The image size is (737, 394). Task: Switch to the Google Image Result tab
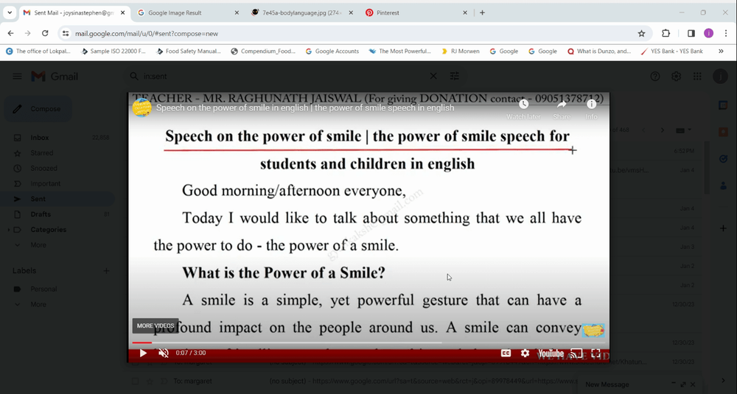[187, 13]
